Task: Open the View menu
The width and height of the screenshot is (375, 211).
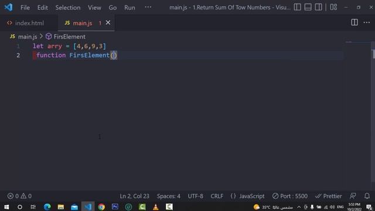Action: tap(94, 8)
